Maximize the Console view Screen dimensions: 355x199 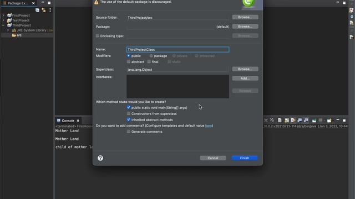point(344,121)
